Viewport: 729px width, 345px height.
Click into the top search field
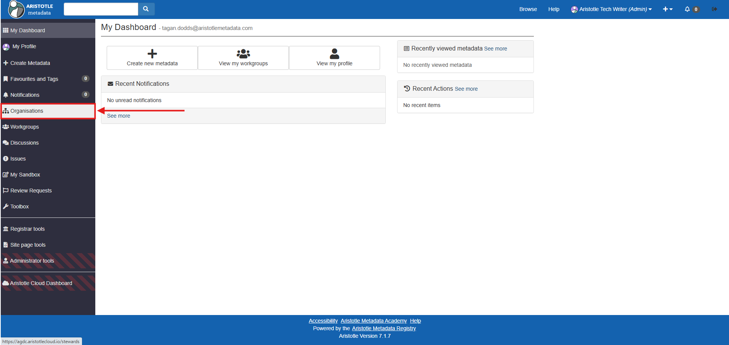tap(101, 9)
